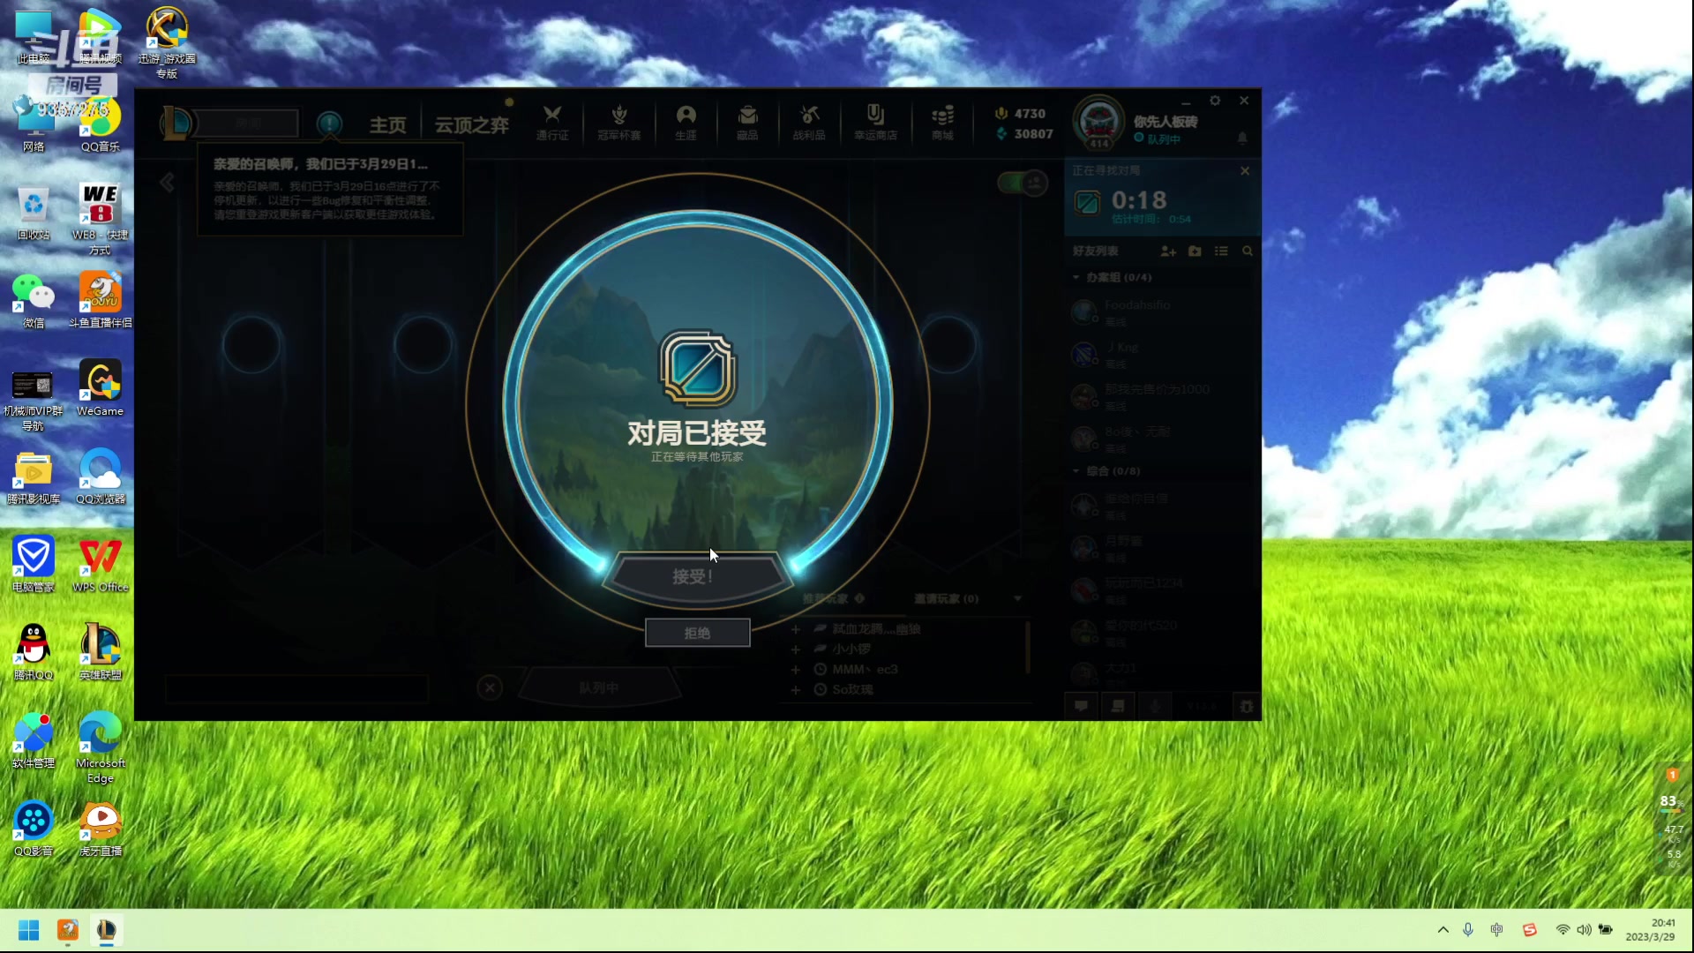Image resolution: width=1694 pixels, height=953 pixels.
Task: Open 英雄联盟 desktop shortcut
Action: point(100,653)
